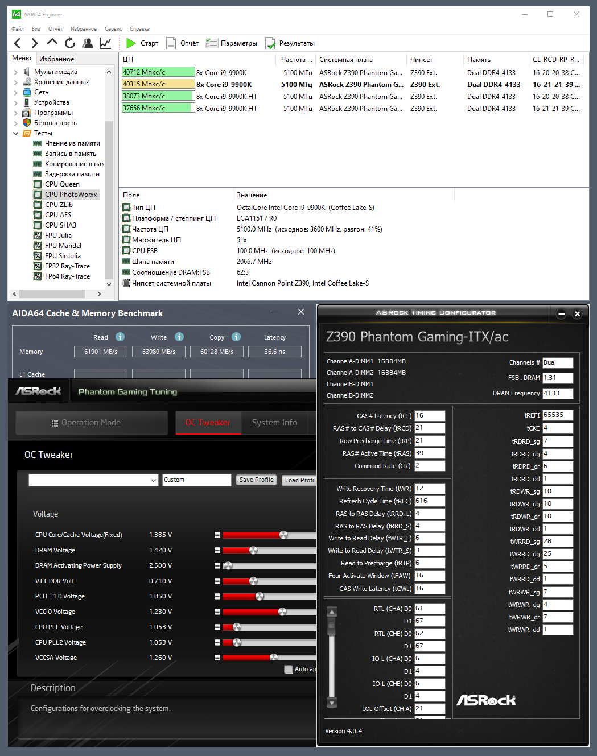The width and height of the screenshot is (597, 756).
Task: Adjust the VCCIO Voltage slider
Action: [282, 612]
